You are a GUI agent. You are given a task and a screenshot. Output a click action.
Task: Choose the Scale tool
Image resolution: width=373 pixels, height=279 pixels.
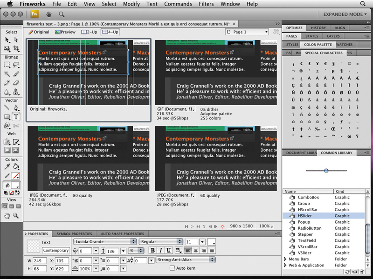(x=7, y=49)
